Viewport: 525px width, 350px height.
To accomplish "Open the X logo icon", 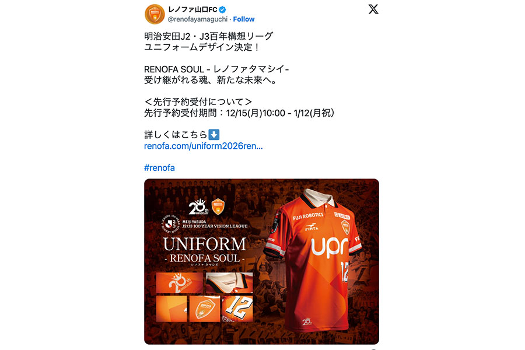I will [373, 9].
